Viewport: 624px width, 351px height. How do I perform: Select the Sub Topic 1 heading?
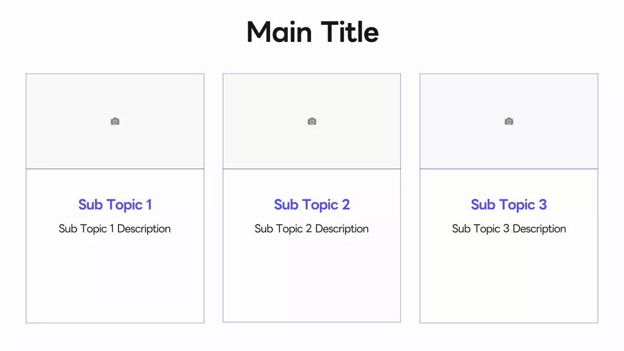[x=115, y=205]
